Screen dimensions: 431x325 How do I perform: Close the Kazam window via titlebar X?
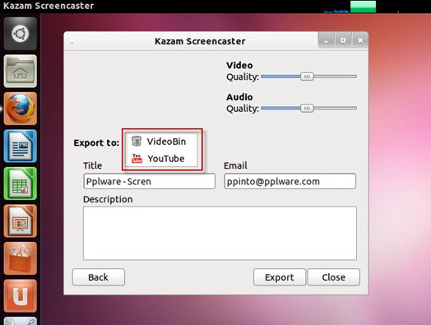[x=359, y=40]
